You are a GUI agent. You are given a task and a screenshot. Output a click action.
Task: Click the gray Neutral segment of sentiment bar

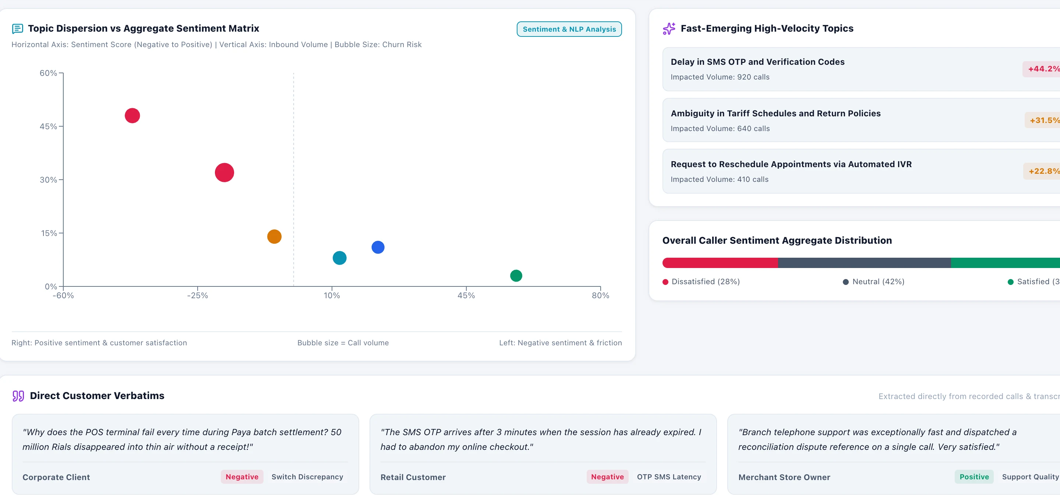[x=865, y=263]
